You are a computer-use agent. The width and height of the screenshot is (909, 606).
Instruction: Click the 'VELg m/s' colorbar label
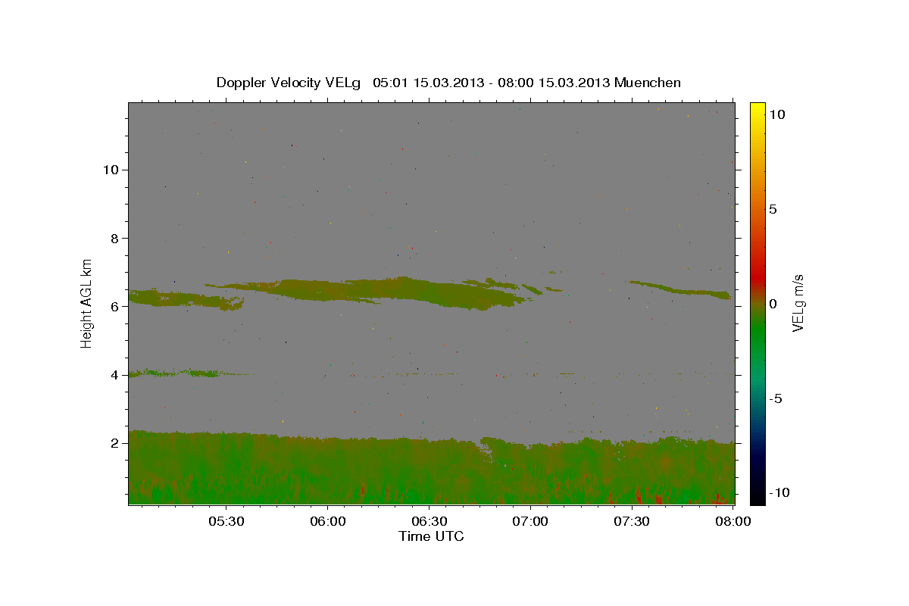798,302
